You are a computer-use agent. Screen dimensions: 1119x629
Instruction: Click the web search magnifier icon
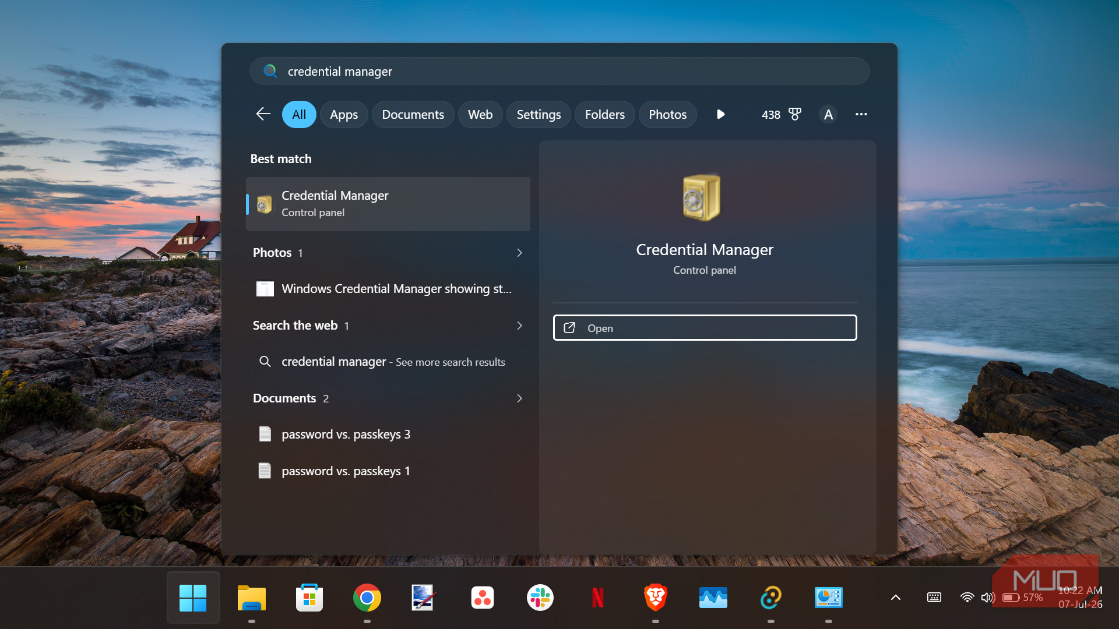tap(265, 362)
